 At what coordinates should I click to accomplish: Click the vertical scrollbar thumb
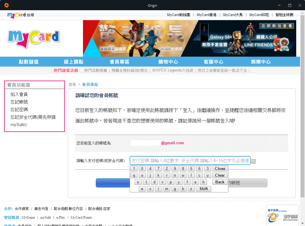302,106
